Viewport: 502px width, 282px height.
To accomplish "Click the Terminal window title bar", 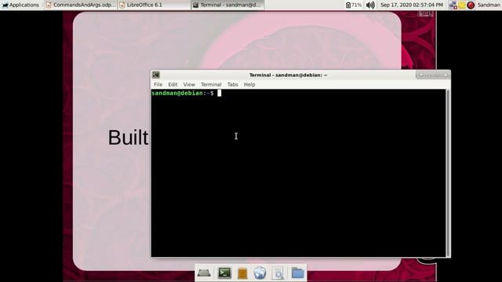I will click(288, 75).
